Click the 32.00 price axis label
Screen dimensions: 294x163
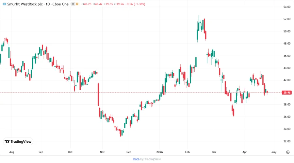287,141
